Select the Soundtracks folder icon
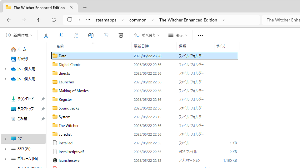 (x=55, y=108)
